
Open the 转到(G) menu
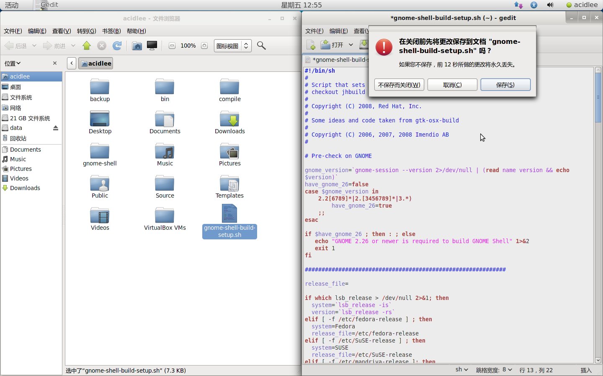click(87, 31)
